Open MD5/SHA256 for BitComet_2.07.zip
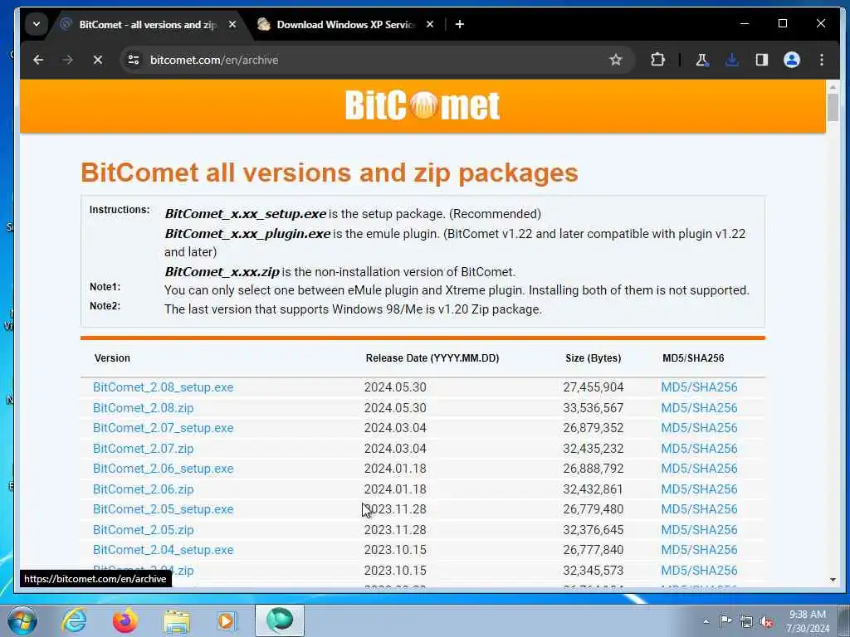This screenshot has height=637, width=850. [x=699, y=449]
